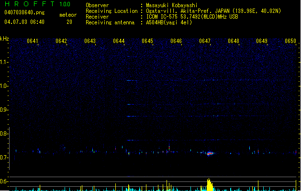Click the kHz axis unit label

pyautogui.click(x=4, y=39)
